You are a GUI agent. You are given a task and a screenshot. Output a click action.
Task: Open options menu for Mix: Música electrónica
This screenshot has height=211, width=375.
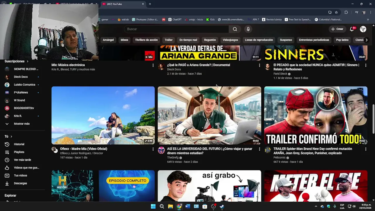point(153,65)
